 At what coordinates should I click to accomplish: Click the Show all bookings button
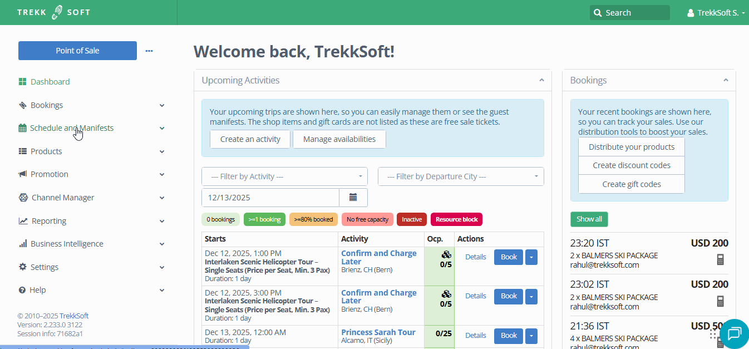coord(589,219)
